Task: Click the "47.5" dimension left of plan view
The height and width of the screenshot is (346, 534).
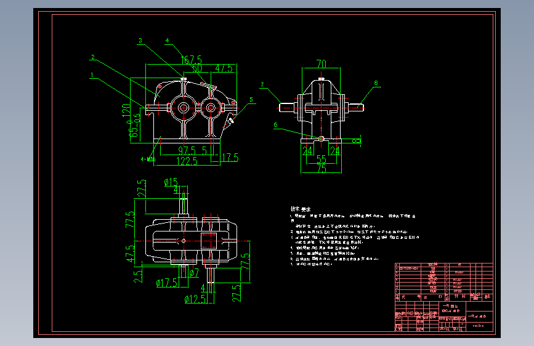Action: [x=130, y=254]
